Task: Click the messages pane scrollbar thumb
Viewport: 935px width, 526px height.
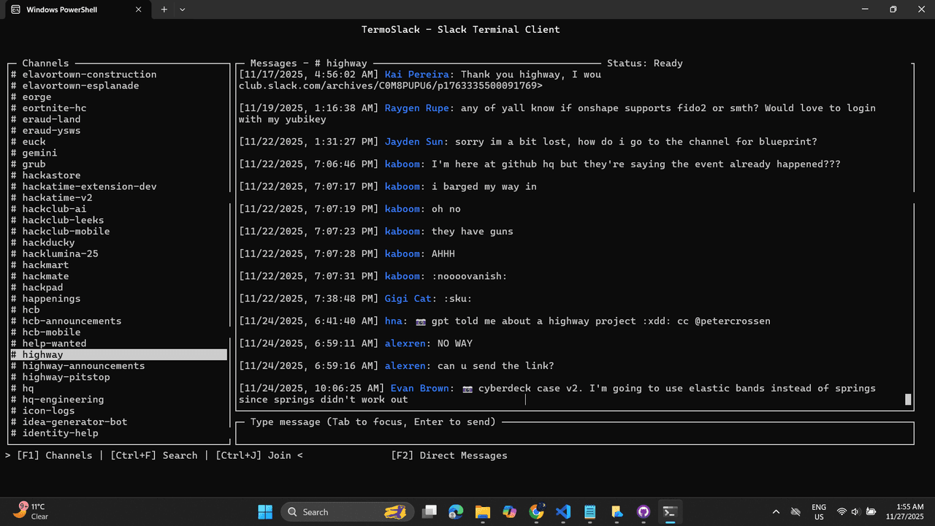Action: 908,399
